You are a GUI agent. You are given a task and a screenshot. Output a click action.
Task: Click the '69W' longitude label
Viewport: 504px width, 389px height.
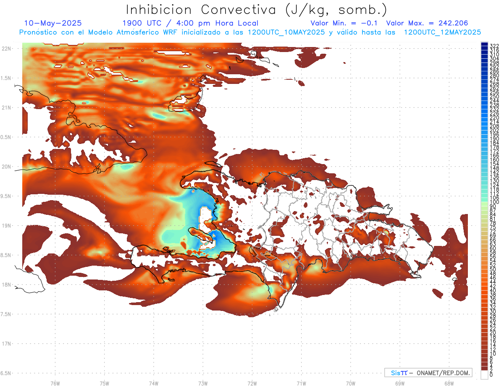[400, 383]
